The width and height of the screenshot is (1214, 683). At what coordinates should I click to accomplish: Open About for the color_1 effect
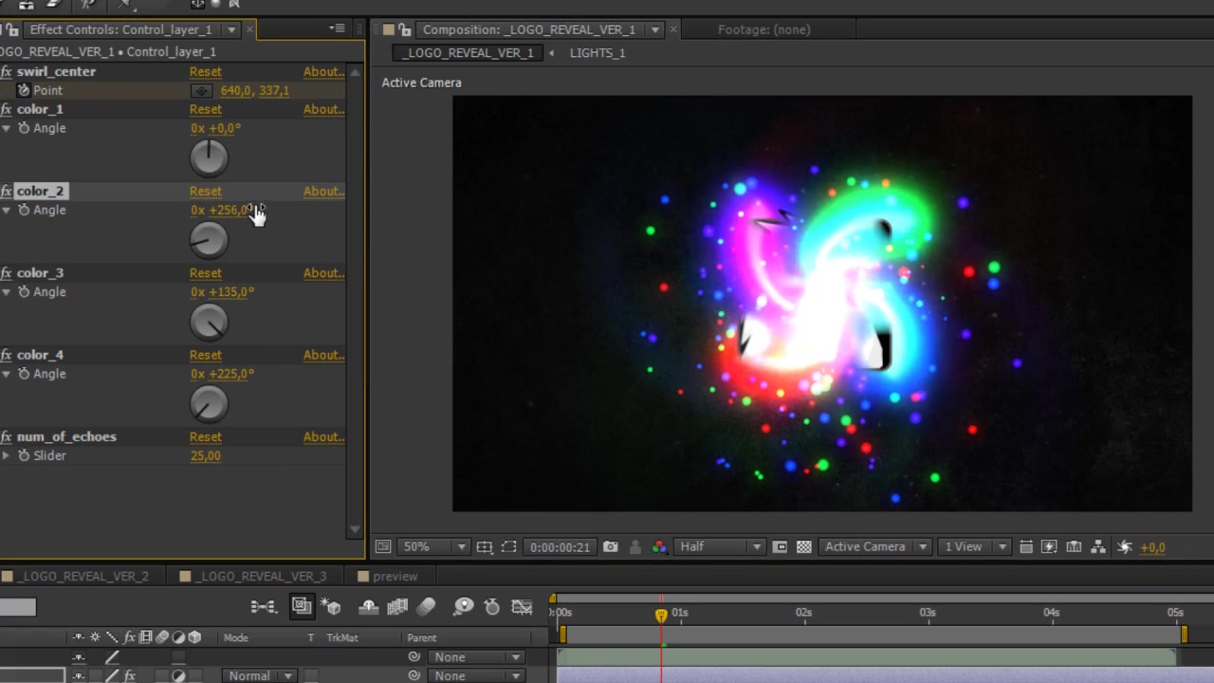(x=322, y=109)
